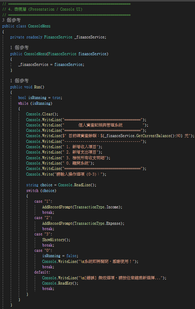
Task: Click the 'switch (choice)' statement
Action: [41, 191]
